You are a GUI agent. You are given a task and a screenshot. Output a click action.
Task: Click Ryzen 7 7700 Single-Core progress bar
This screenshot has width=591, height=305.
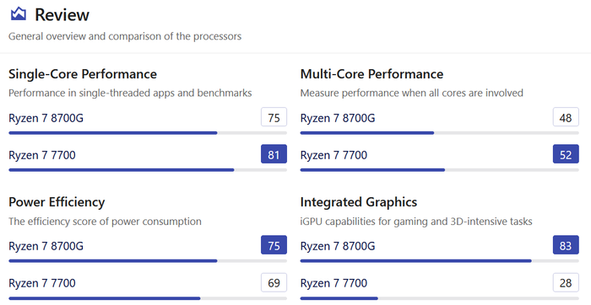(148, 170)
